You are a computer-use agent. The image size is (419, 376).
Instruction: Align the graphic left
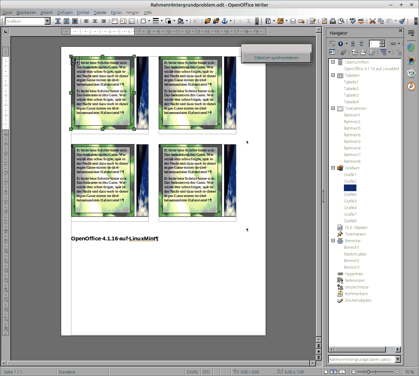87,21
